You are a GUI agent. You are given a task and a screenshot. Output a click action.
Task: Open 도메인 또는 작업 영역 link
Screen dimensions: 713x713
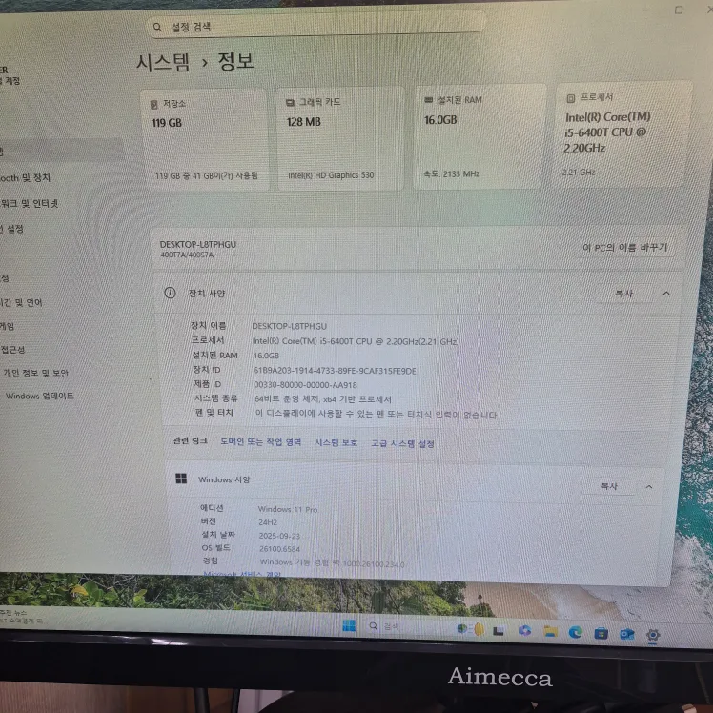click(x=260, y=442)
